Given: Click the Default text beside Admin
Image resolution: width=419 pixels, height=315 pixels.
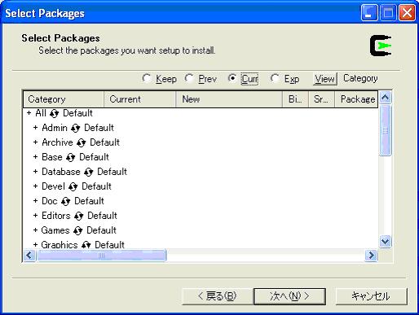Looking at the screenshot, I should (99, 128).
